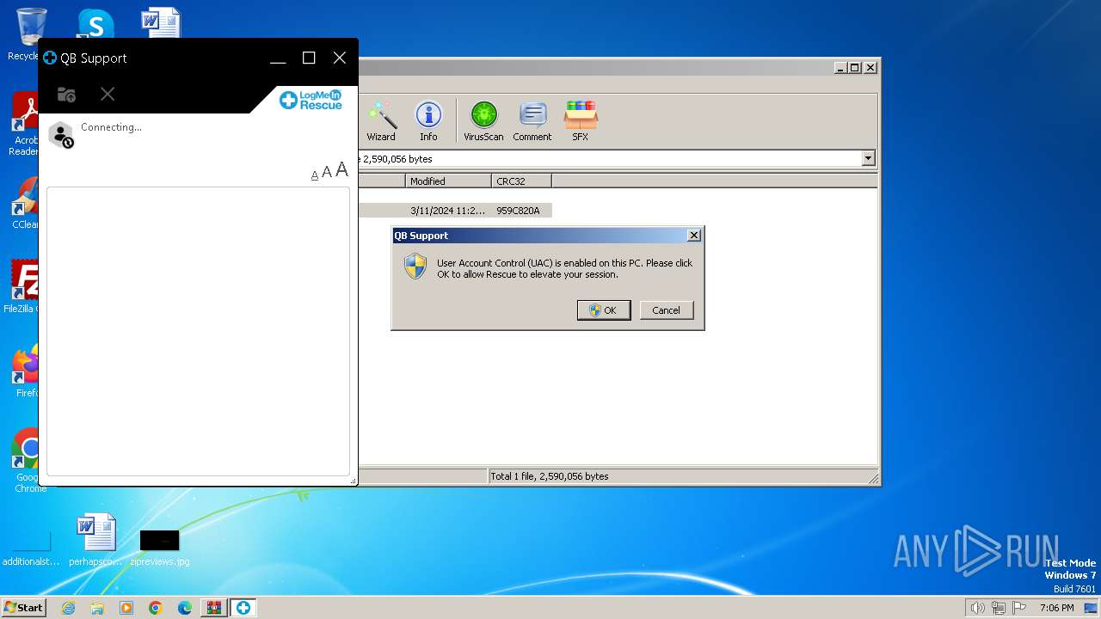Viewport: 1101px width, 619px height.
Task: Open the FileZilla desktop shortcut
Action: (x=22, y=286)
